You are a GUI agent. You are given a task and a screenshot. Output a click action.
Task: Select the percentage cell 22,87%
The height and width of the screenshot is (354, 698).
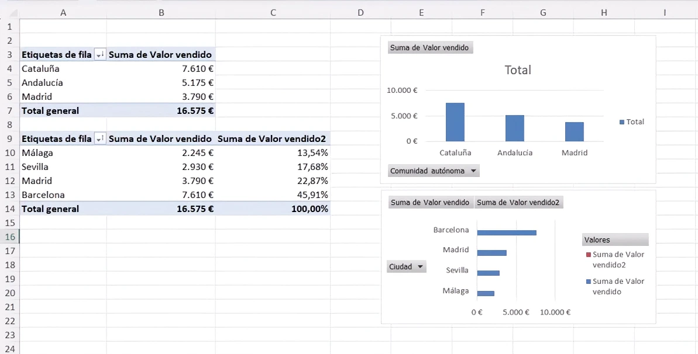pos(273,181)
